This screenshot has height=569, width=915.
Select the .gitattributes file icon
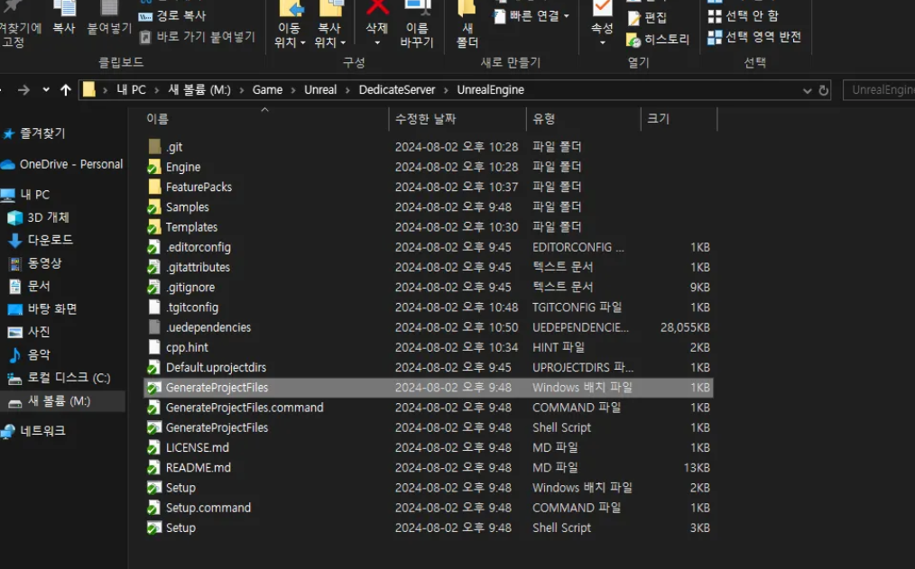[153, 267]
